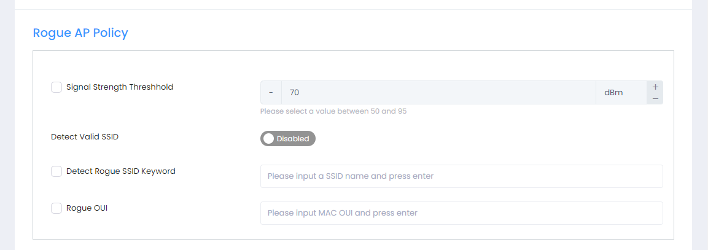Screen dimensions: 708x250
Task: Click the word Disabled inside the switch
Action: point(293,139)
